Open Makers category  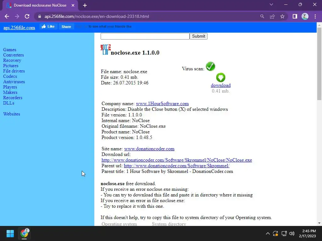[10, 93]
